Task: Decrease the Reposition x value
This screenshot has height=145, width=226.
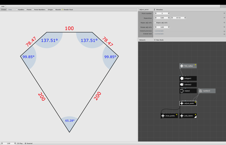Action: click(x=156, y=18)
